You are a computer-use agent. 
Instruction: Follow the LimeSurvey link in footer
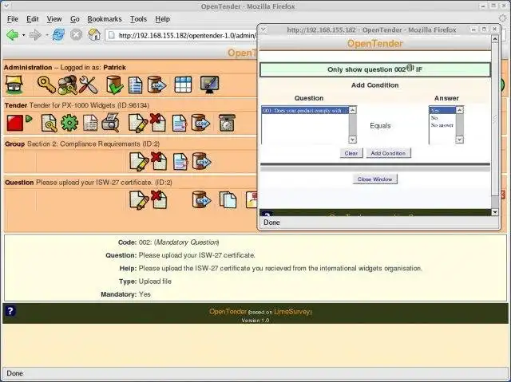292,312
